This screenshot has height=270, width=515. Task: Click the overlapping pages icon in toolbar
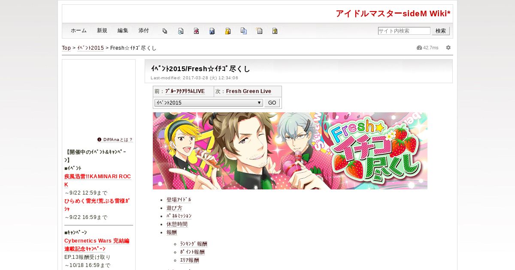165,31
